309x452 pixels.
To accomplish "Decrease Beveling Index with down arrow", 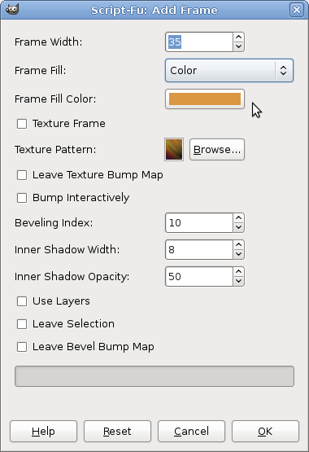I will (x=238, y=227).
